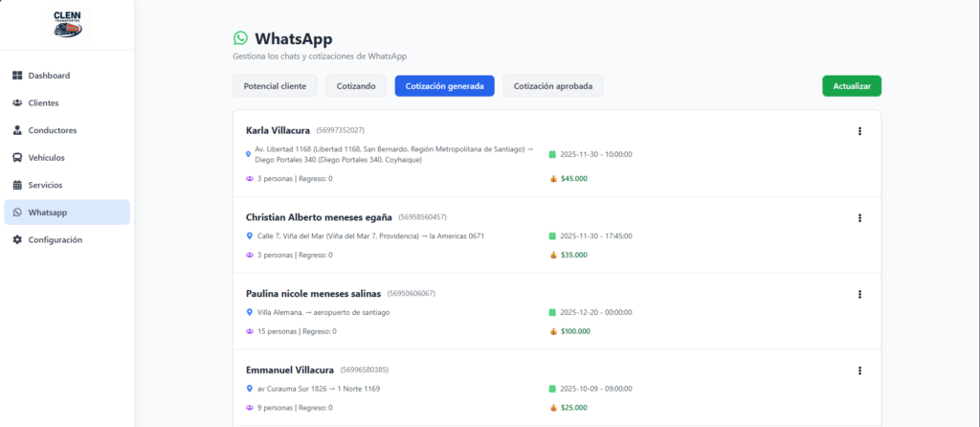This screenshot has width=980, height=427.
Task: Switch to Potencial cliente tab
Action: pos(275,86)
